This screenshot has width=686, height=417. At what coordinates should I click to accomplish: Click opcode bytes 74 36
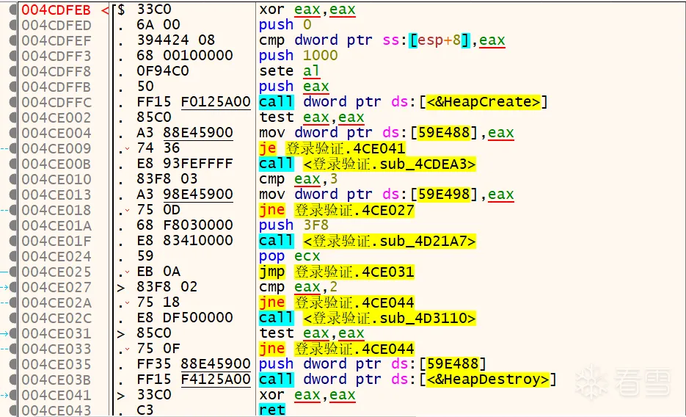point(158,148)
